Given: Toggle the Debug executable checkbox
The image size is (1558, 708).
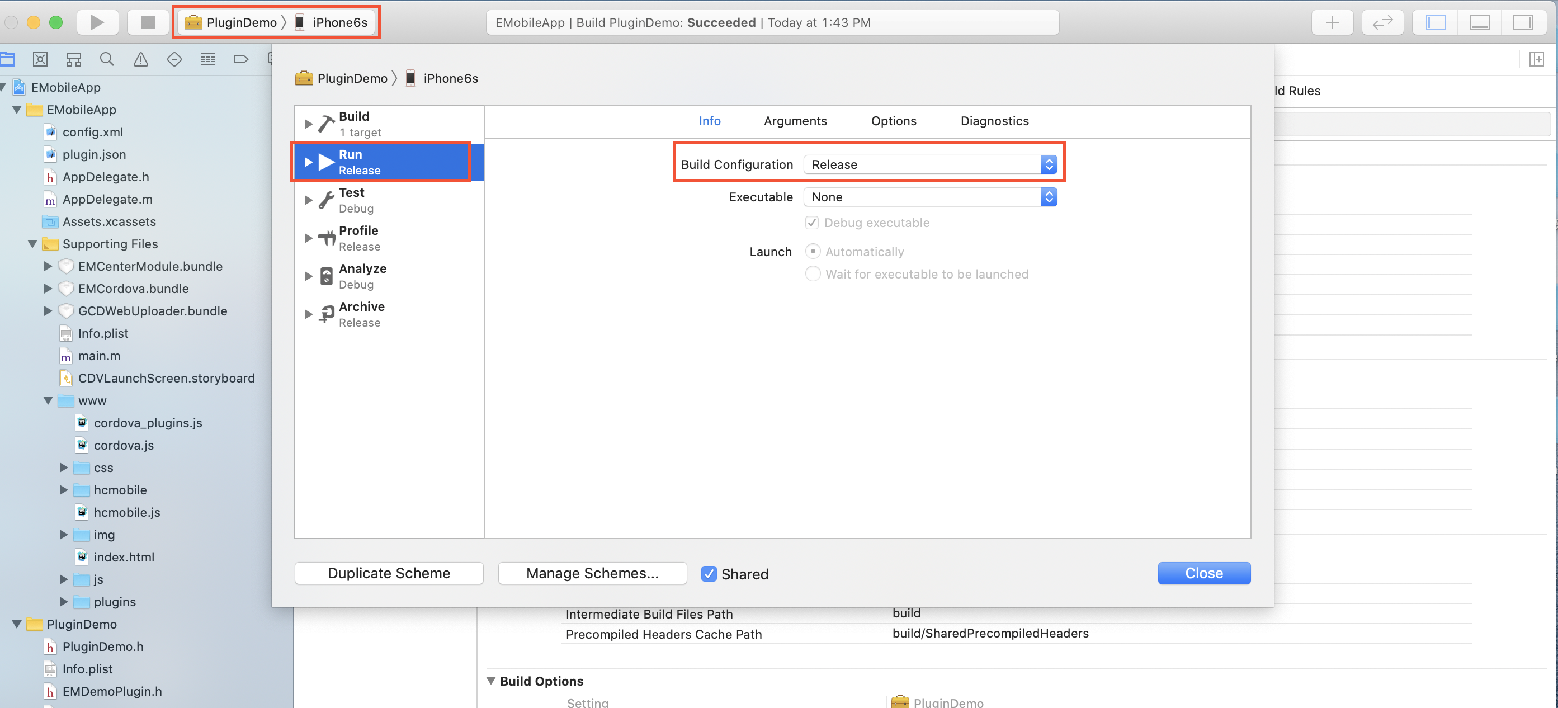Looking at the screenshot, I should 812,223.
